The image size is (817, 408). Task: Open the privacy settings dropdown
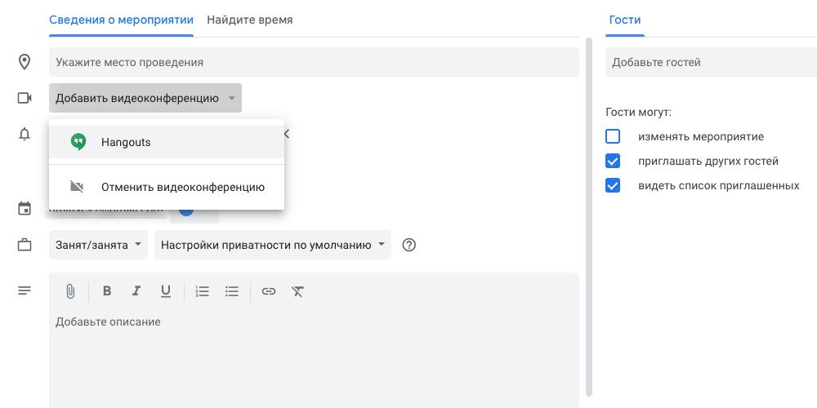273,245
